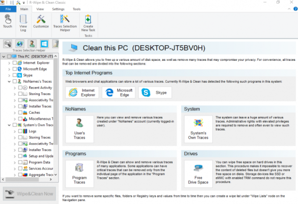Select Storing Traces under System's Own Traces
298x204 pixels.
[x=36, y=137]
